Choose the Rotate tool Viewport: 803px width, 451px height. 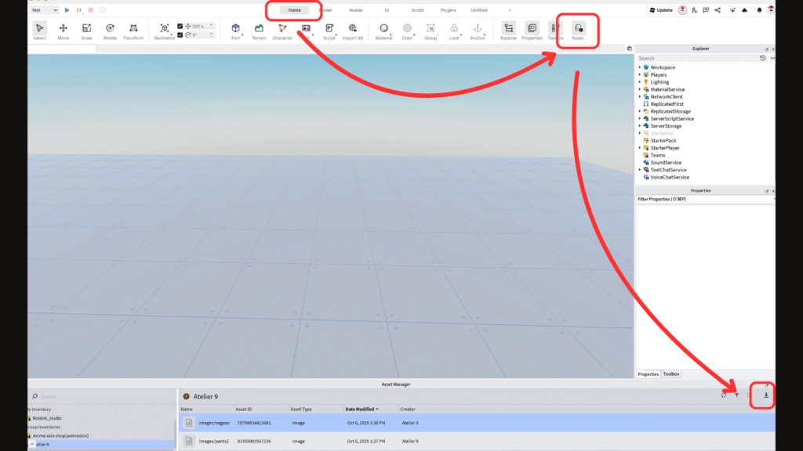click(110, 31)
